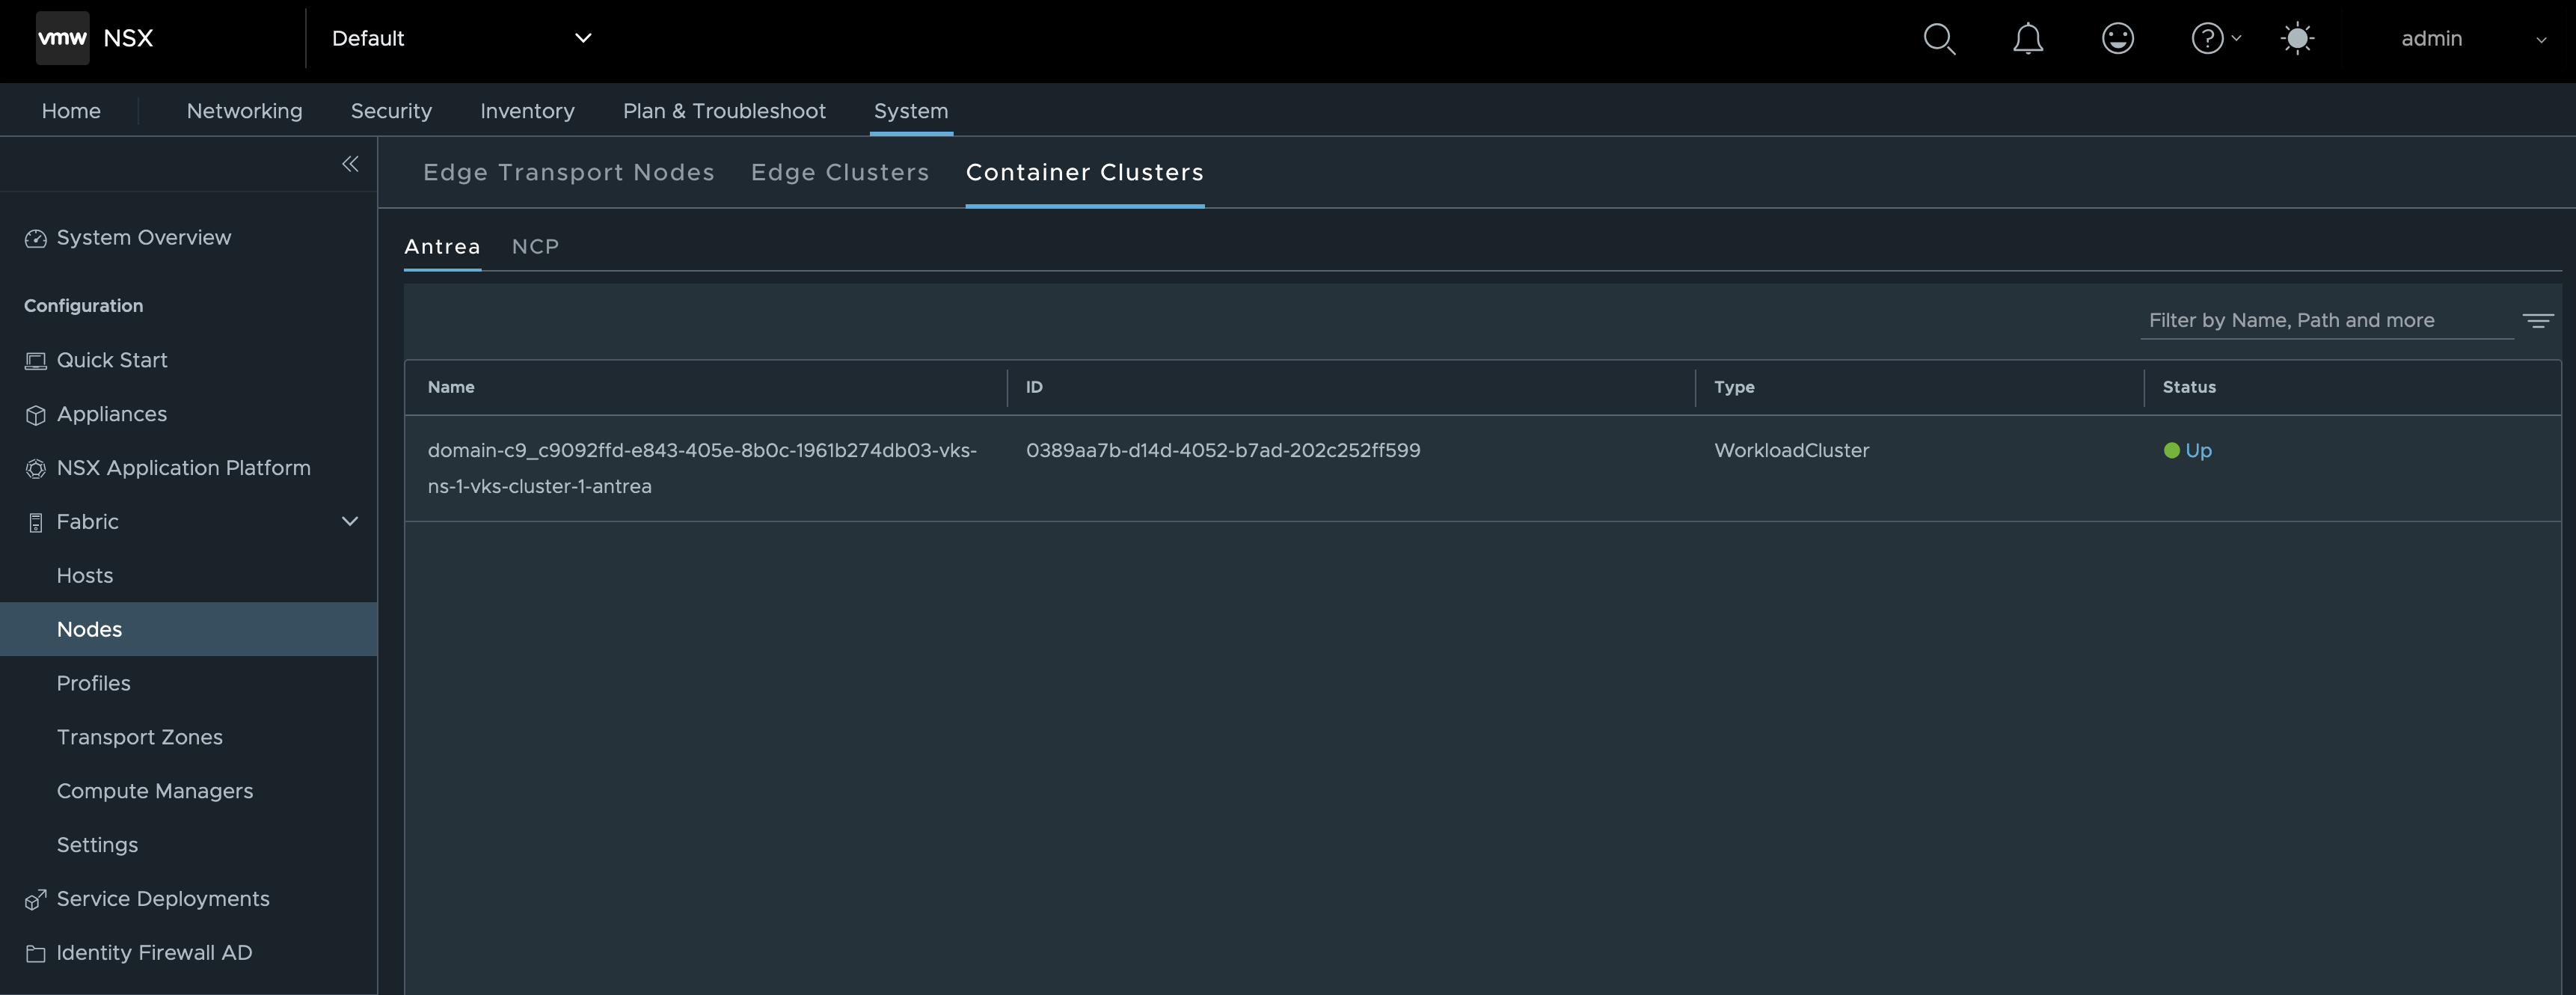Image resolution: width=2576 pixels, height=995 pixels.
Task: Open the global search magnifier icon
Action: (x=1939, y=39)
